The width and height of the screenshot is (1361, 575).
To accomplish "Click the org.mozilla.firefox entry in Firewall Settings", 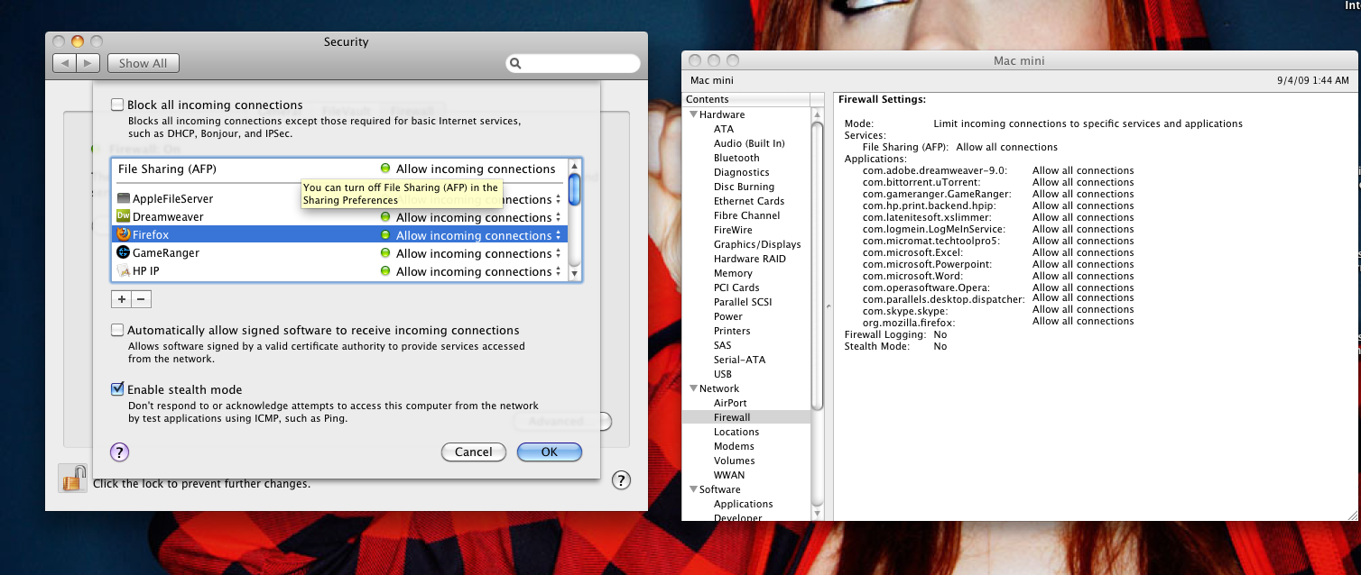I will click(x=908, y=323).
